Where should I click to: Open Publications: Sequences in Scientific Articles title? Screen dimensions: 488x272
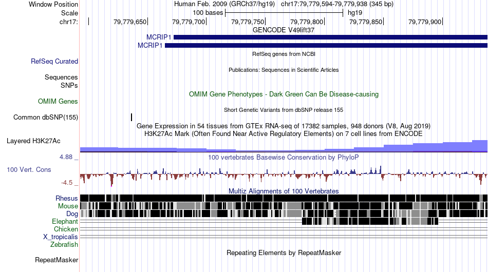point(284,70)
